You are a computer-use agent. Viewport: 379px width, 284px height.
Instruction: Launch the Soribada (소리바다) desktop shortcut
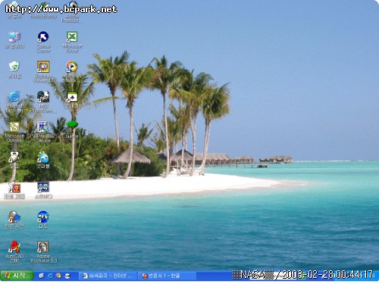click(43, 191)
